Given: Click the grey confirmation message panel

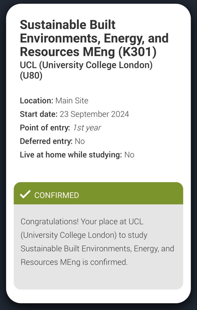Looking at the screenshot, I should pos(98,247).
